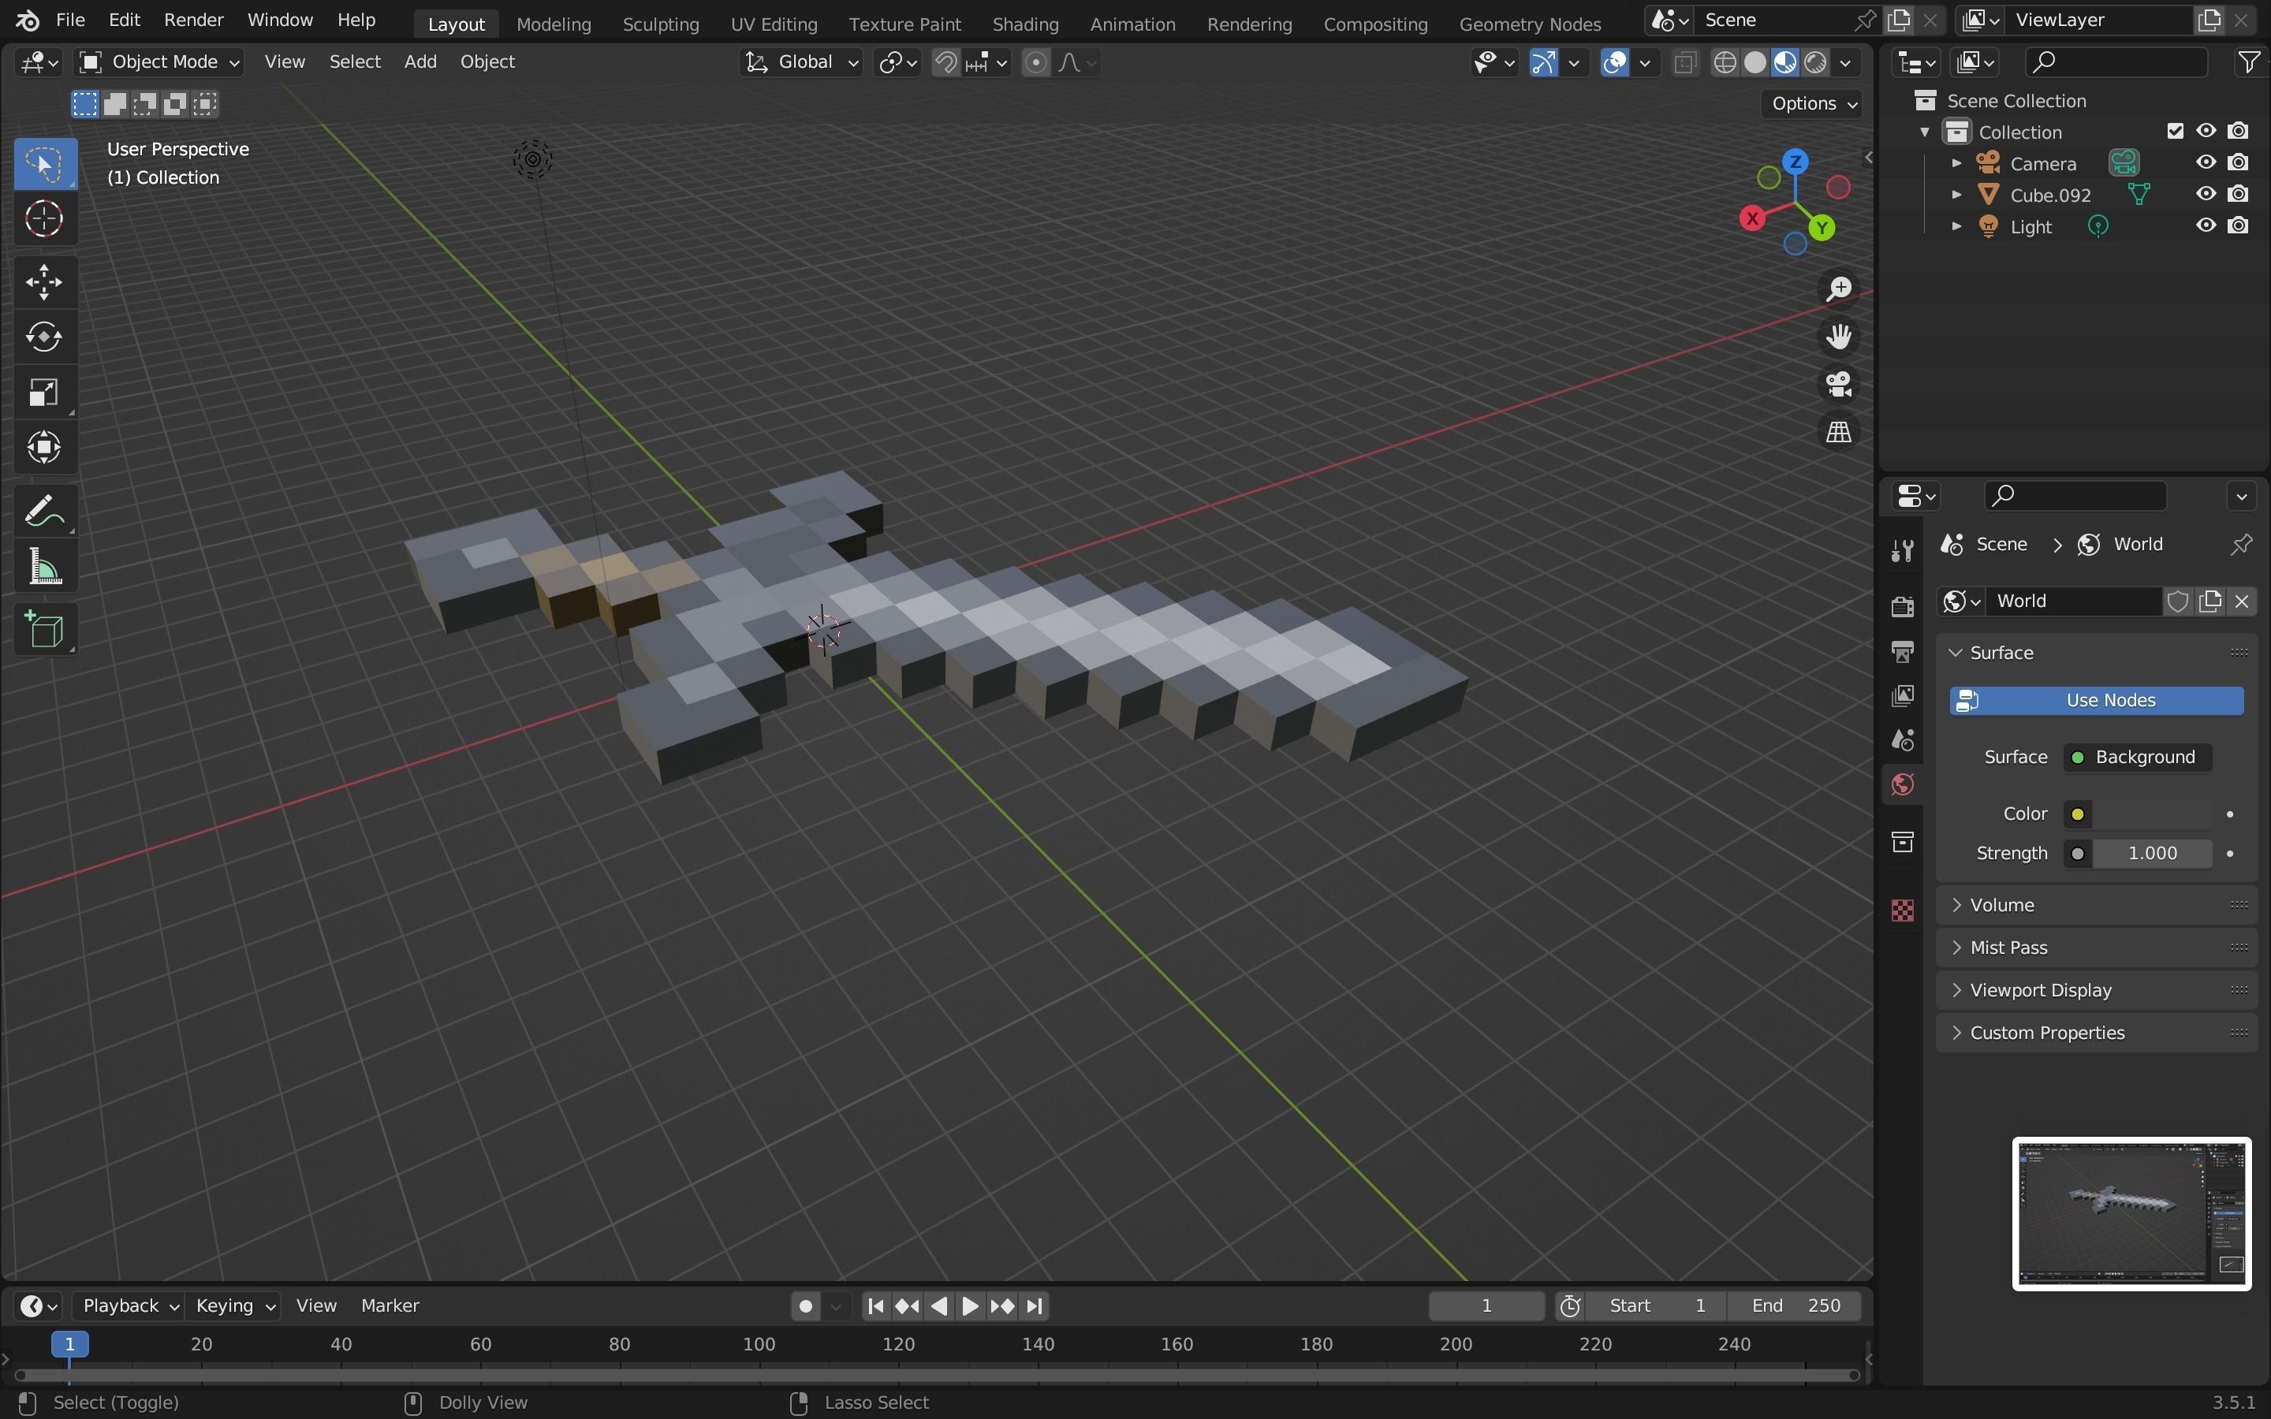
Task: Open the World properties tab
Action: [x=1902, y=784]
